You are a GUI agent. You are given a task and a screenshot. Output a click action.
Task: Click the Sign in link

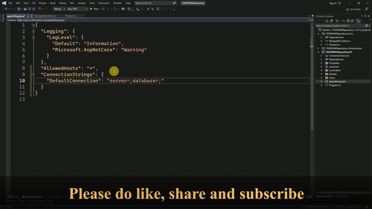pos(333,3)
